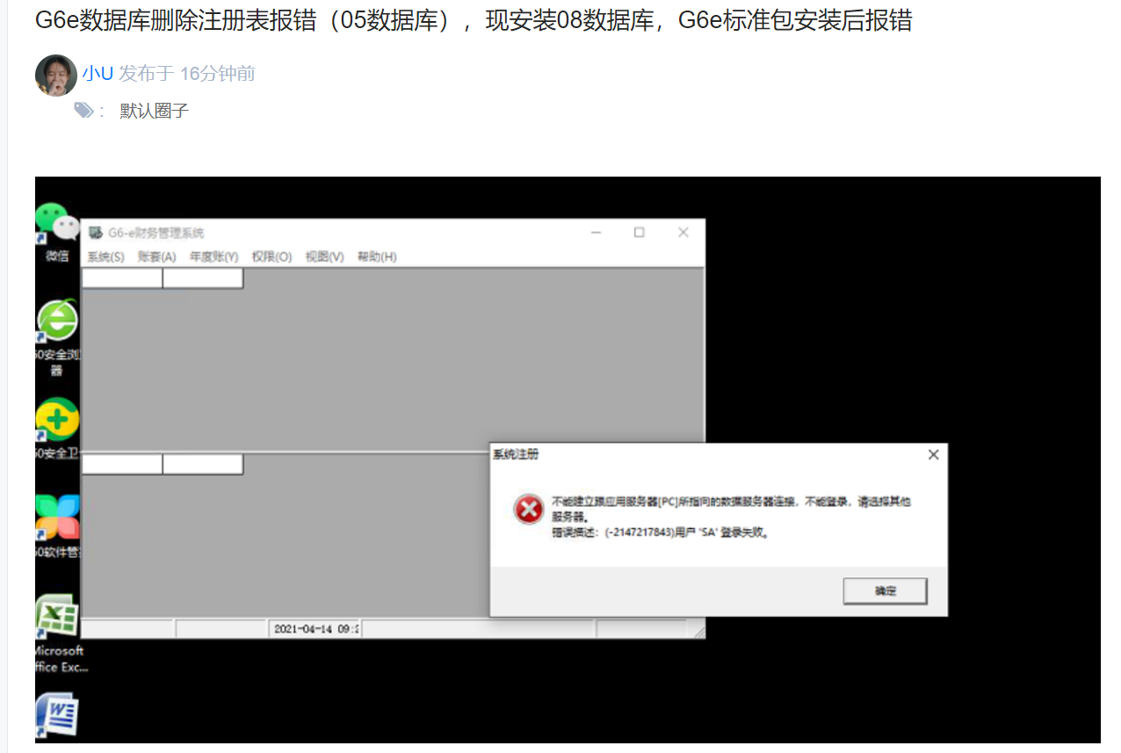Click the error text 用户 'SA' 登录失败
This screenshot has width=1121, height=753.
[x=720, y=532]
